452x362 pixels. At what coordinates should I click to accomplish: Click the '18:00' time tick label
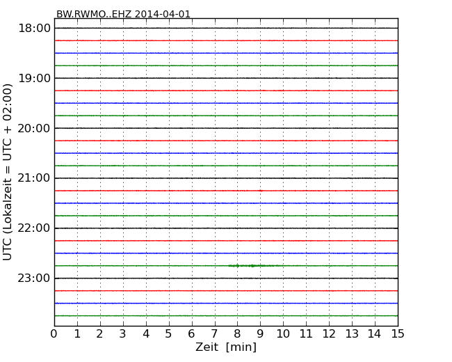click(x=34, y=29)
